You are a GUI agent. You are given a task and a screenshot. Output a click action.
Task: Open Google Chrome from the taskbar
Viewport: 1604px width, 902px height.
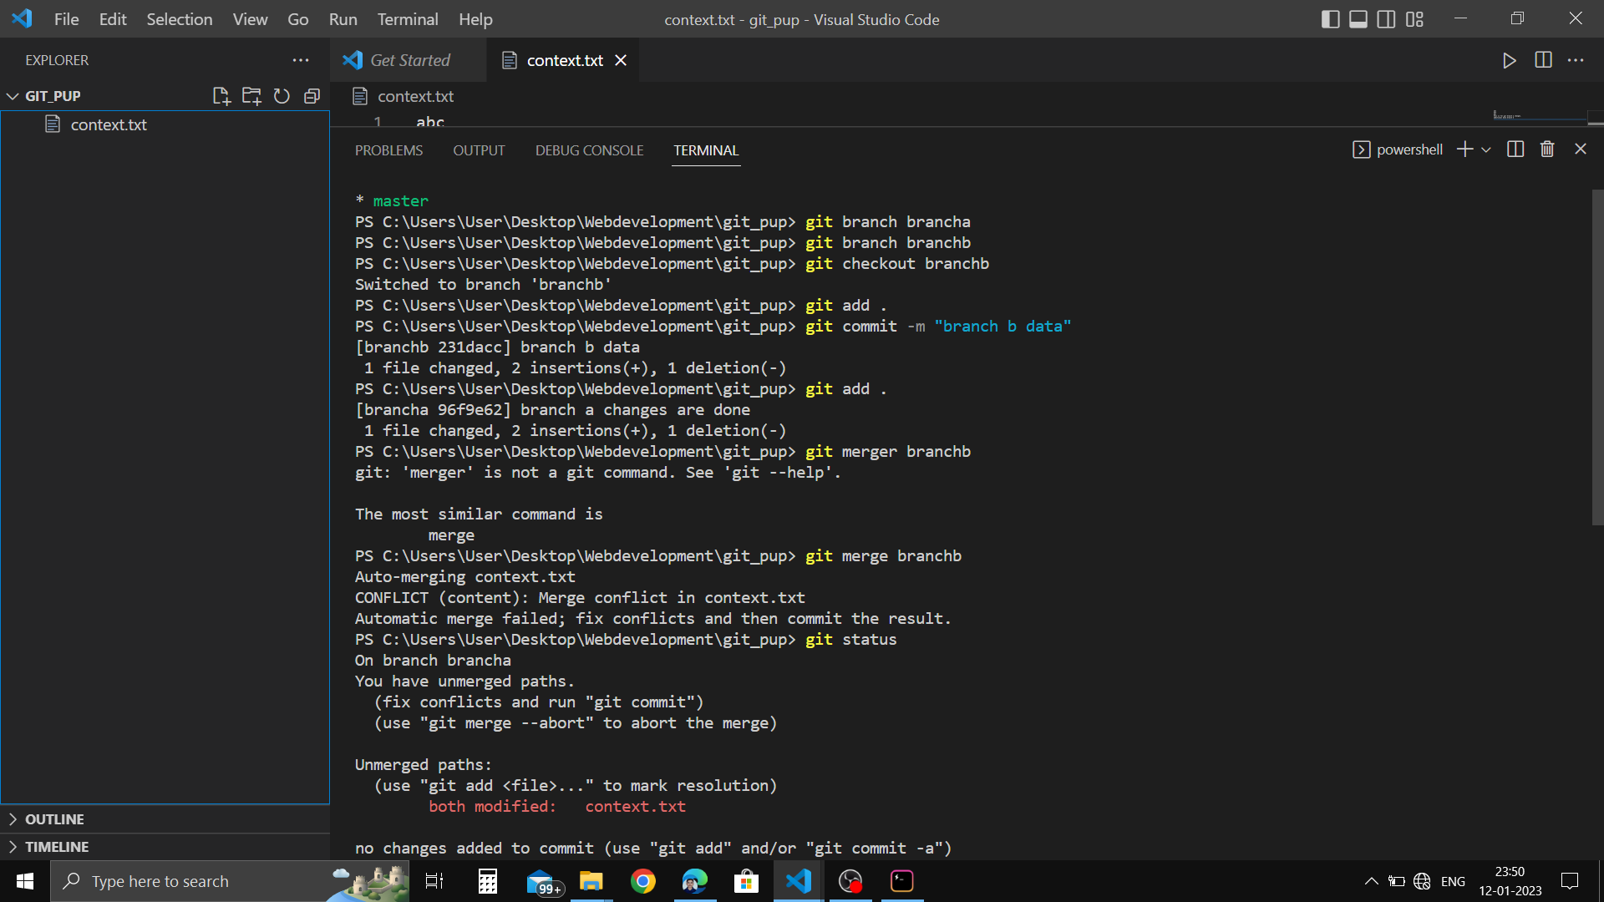coord(642,881)
